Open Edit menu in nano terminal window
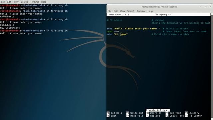This screenshot has width=213, height=120. pos(115,11)
